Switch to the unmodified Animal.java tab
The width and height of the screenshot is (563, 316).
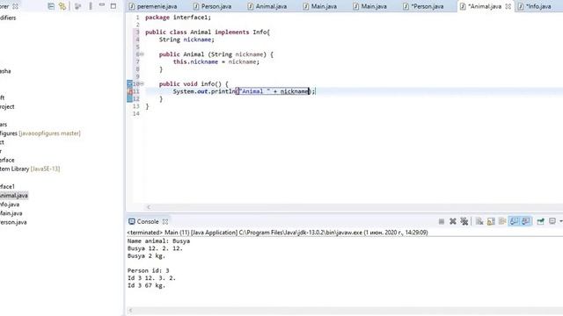[267, 6]
